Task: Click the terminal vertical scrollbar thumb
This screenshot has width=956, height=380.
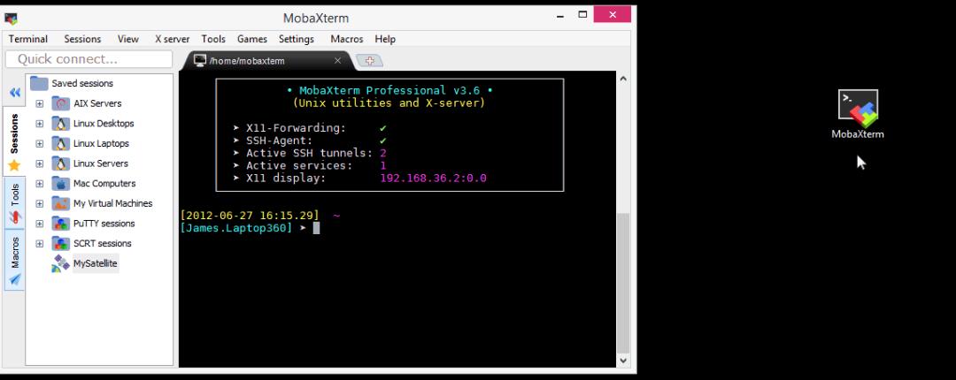Action: pyautogui.click(x=622, y=283)
